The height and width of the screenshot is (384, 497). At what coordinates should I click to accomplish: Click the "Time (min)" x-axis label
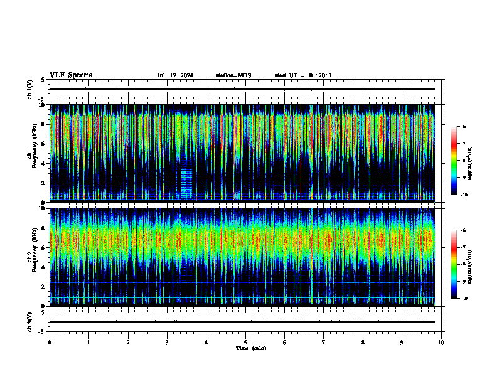pos(251,348)
